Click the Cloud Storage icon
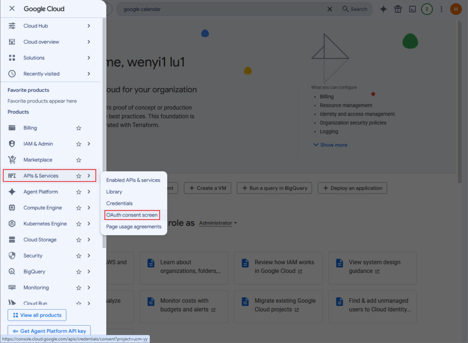Image resolution: width=468 pixels, height=343 pixels. [12, 240]
